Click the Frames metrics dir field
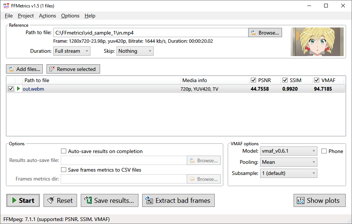352x224 pixels. 124,179
